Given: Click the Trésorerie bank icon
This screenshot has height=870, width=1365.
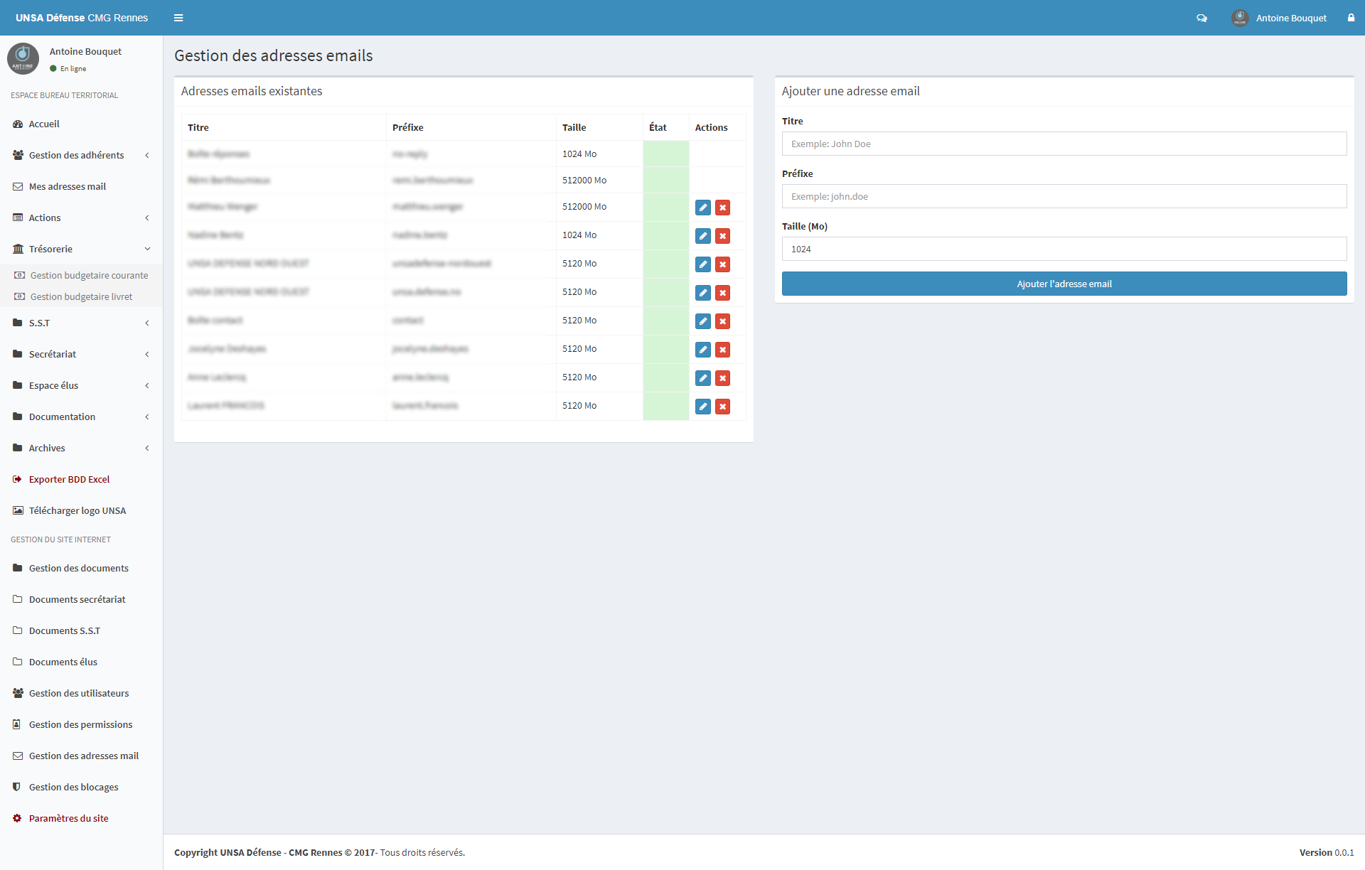Looking at the screenshot, I should (x=18, y=249).
